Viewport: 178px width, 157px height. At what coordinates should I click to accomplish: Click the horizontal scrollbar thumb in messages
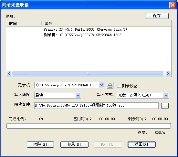coord(88,73)
